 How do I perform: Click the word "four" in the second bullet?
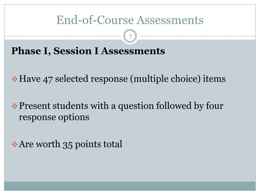[x=215, y=106]
